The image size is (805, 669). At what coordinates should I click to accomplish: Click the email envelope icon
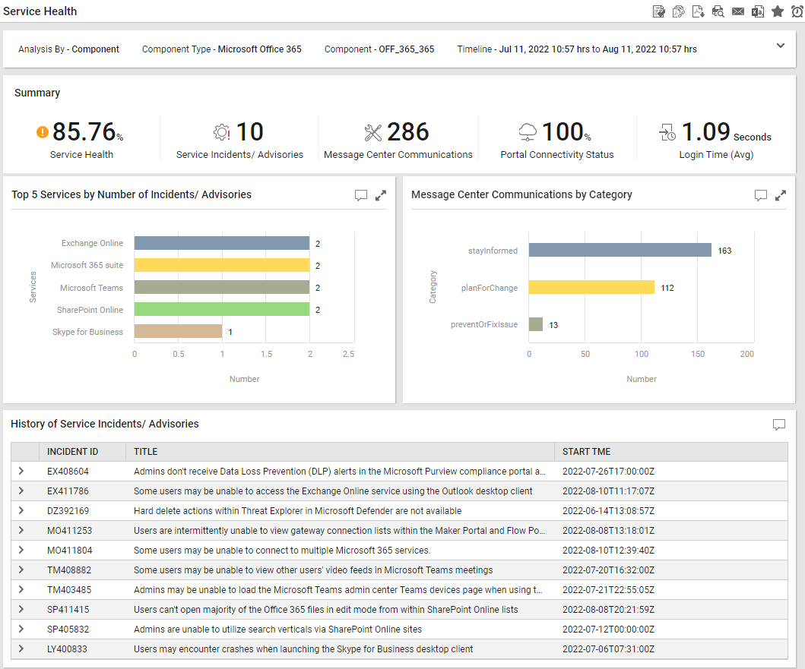738,11
